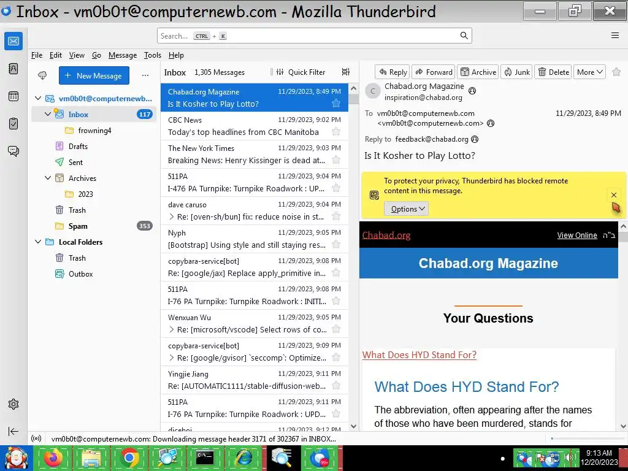The image size is (628, 471).
Task: Toggle star on The New York Times message
Action: point(336,160)
